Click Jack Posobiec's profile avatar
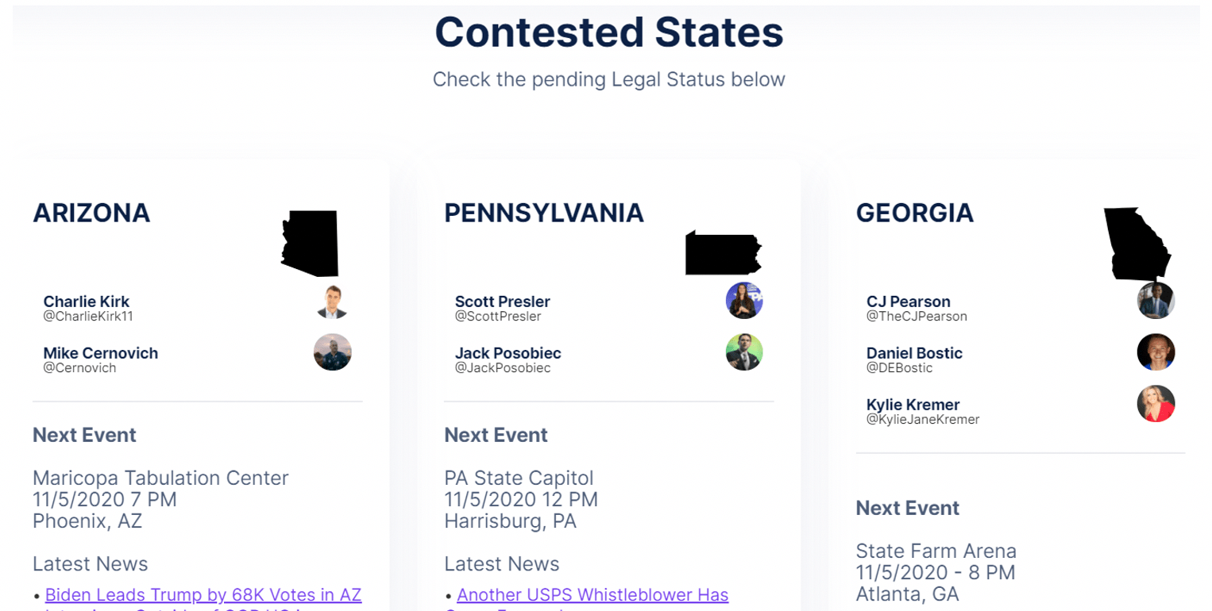This screenshot has width=1212, height=611. 744,352
